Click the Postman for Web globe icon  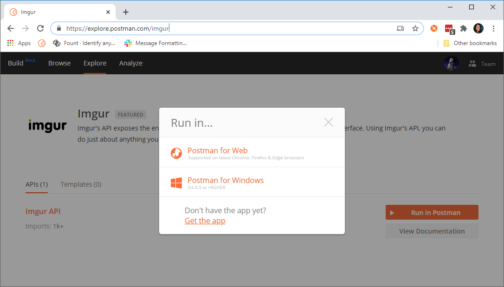click(176, 153)
